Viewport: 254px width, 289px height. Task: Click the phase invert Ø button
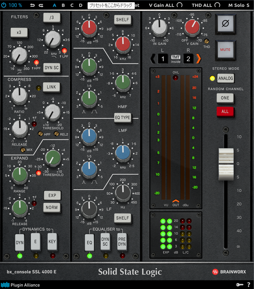coord(225,24)
